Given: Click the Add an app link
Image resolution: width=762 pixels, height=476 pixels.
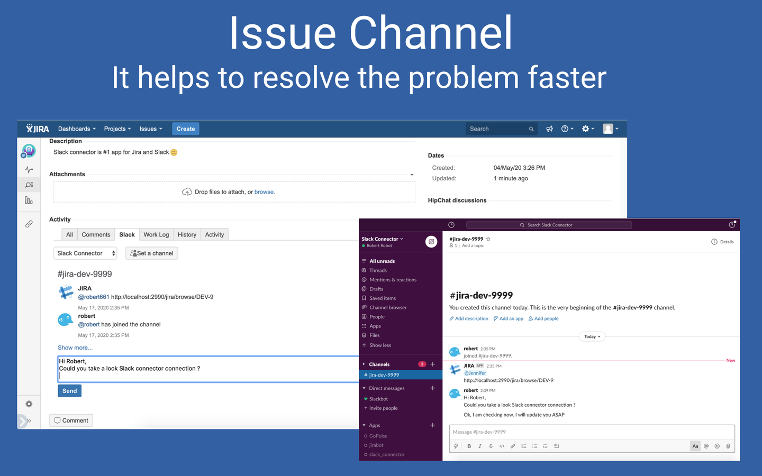Looking at the screenshot, I should pos(509,318).
